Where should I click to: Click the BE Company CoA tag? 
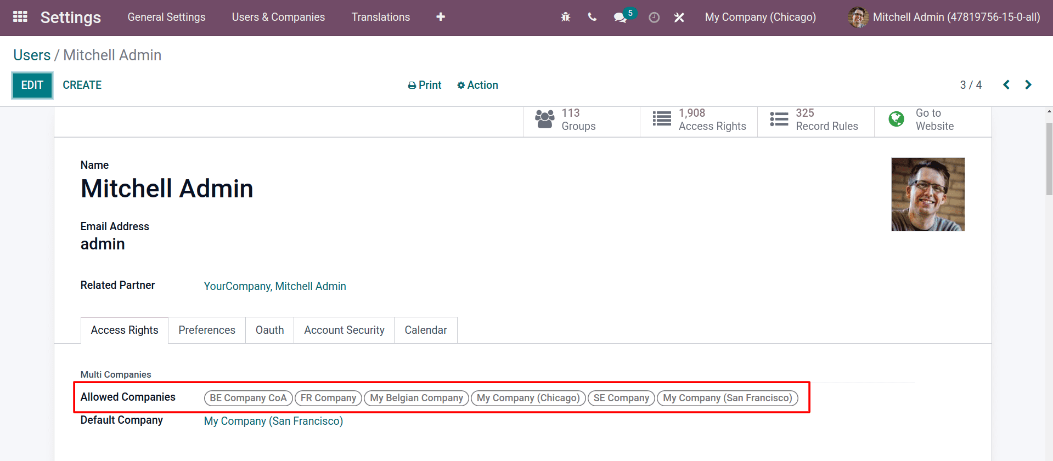pos(249,398)
